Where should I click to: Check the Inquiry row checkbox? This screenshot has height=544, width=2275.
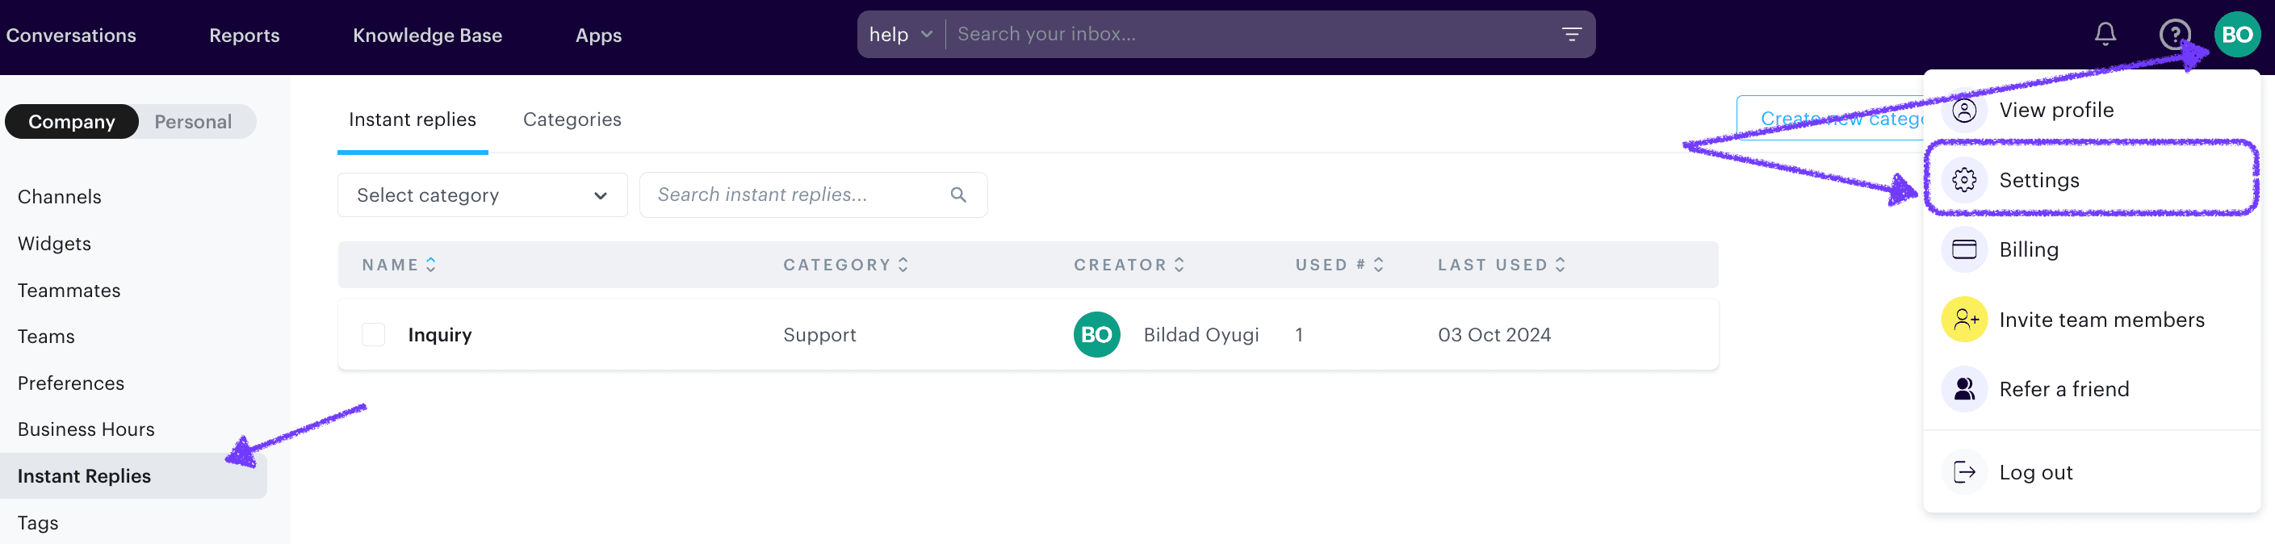click(374, 334)
